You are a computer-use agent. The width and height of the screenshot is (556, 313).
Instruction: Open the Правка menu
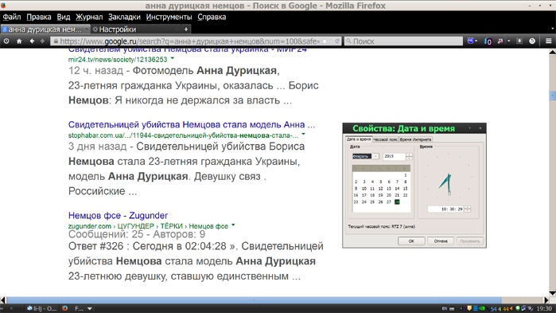point(39,17)
